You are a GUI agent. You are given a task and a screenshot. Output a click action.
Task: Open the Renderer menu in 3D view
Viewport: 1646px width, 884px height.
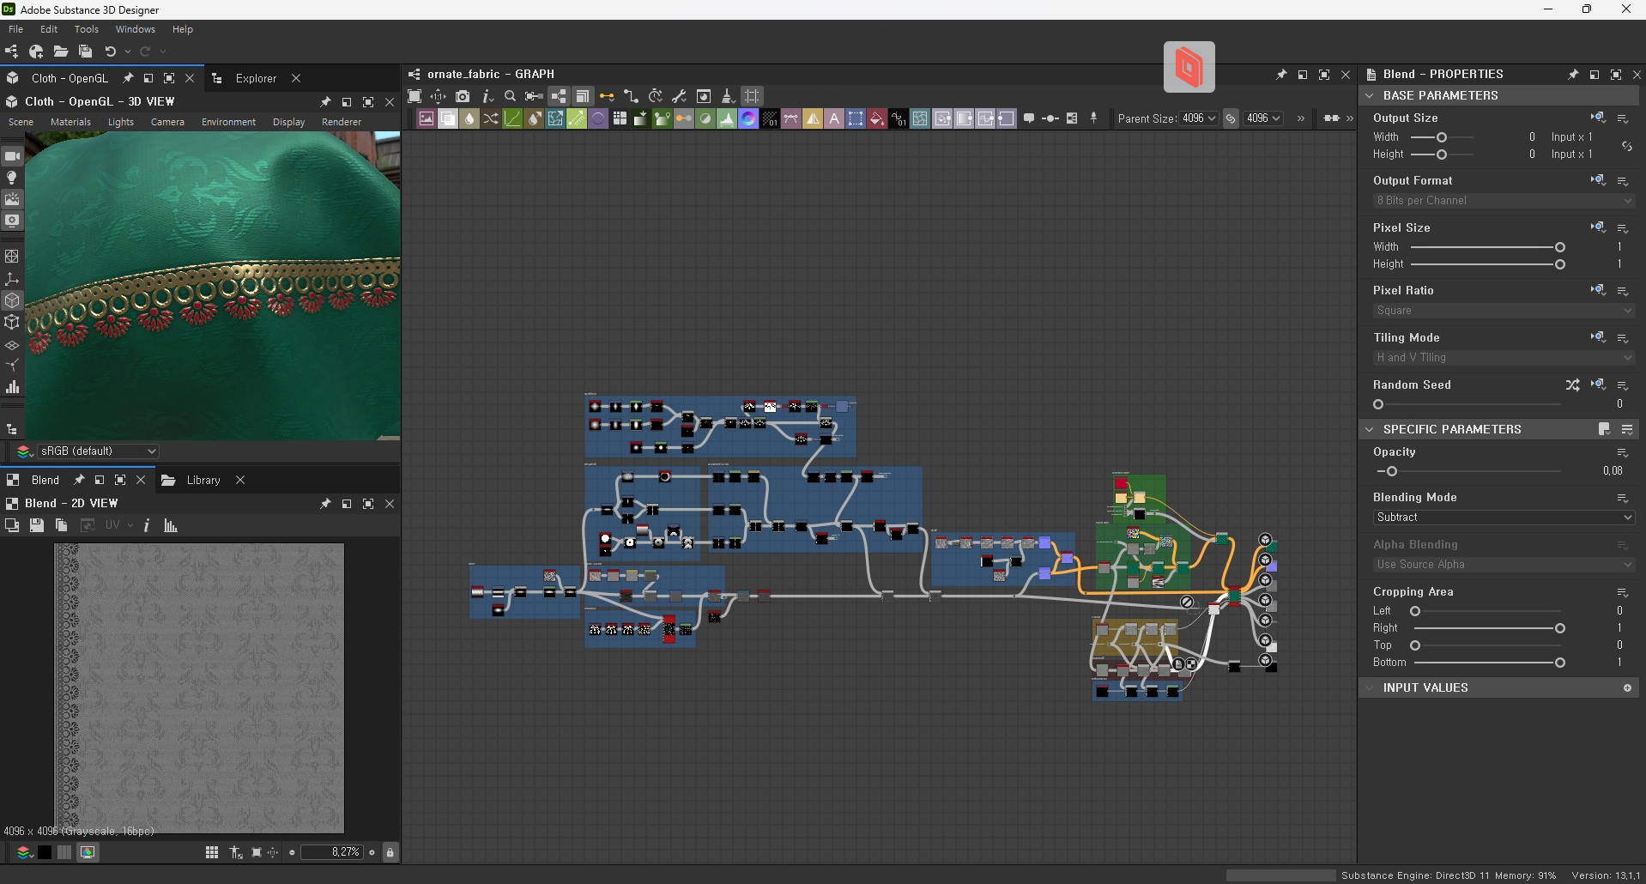[342, 122]
